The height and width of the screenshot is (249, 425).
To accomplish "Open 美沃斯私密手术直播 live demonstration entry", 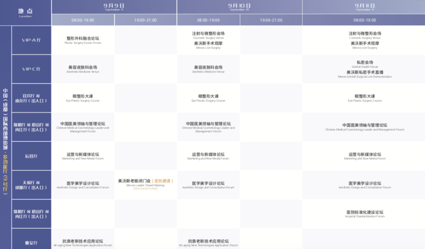I will click(364, 74).
